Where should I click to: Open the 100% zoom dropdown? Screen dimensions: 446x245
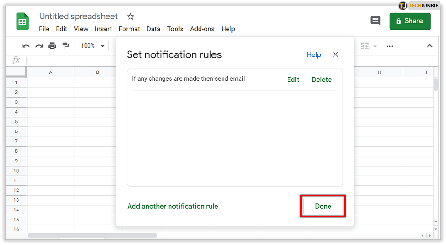pyautogui.click(x=93, y=46)
